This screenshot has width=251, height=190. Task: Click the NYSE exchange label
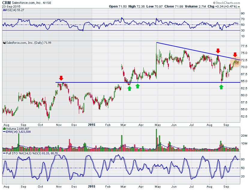47,3
